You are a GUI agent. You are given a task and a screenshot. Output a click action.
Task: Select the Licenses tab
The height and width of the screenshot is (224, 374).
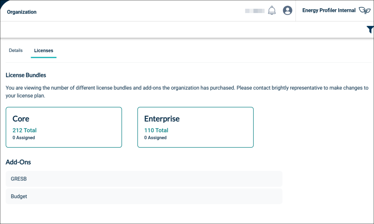pos(44,50)
